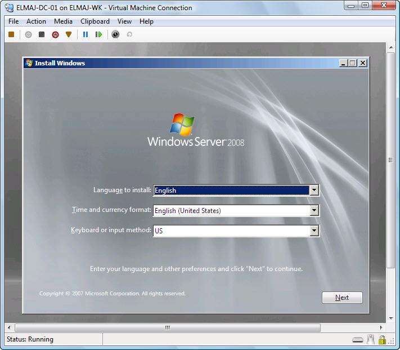Click the Install Windows title bar flag icon
The width and height of the screenshot is (400, 350).
(x=29, y=63)
